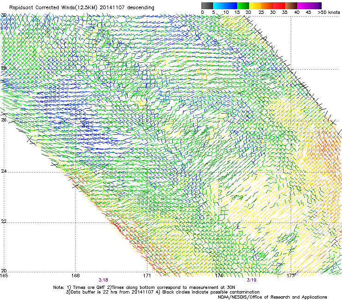Click the yellow 20-25 knots legend color
Viewport: 342px width, 300px height.
(x=255, y=6)
